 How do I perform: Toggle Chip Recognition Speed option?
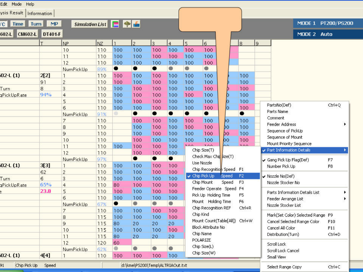[x=214, y=169]
